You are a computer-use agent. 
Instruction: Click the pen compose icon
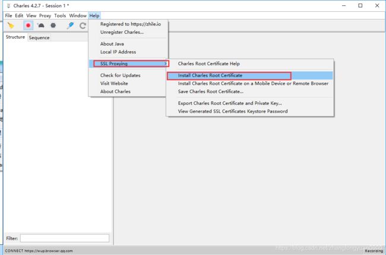click(70, 26)
